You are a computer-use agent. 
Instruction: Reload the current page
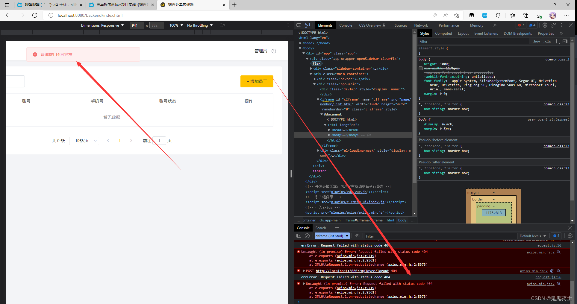click(x=35, y=15)
